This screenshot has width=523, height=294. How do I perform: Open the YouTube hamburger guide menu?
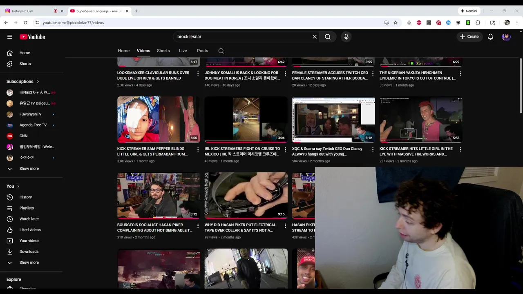(x=10, y=37)
